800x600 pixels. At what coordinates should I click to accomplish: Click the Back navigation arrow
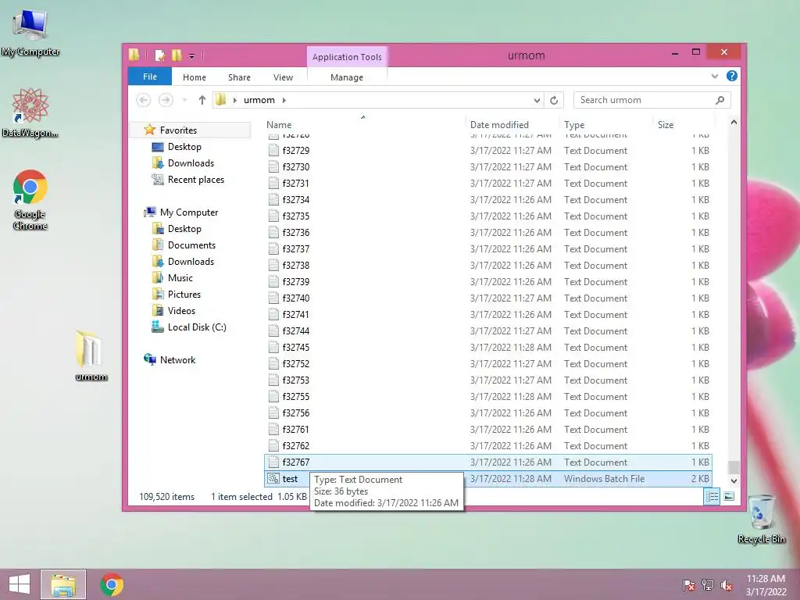tap(144, 100)
